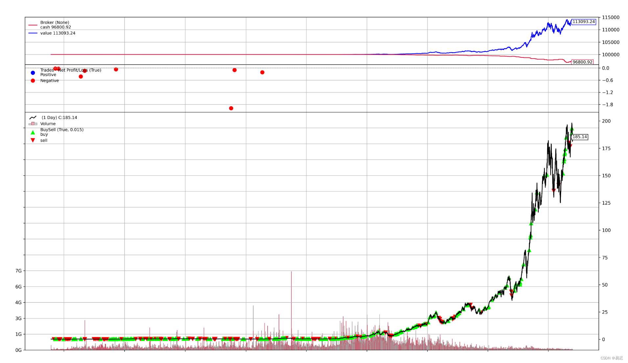Click the 'sell' legend label
The image size is (628, 363).
tap(44, 141)
